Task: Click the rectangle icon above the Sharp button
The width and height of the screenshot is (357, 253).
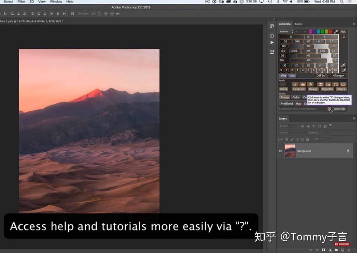Action: (x=343, y=84)
